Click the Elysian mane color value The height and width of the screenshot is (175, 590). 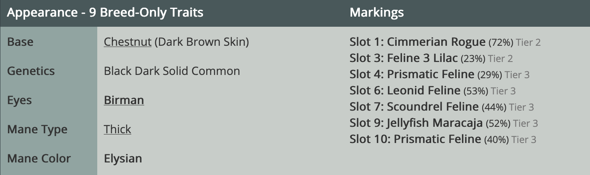[123, 158]
